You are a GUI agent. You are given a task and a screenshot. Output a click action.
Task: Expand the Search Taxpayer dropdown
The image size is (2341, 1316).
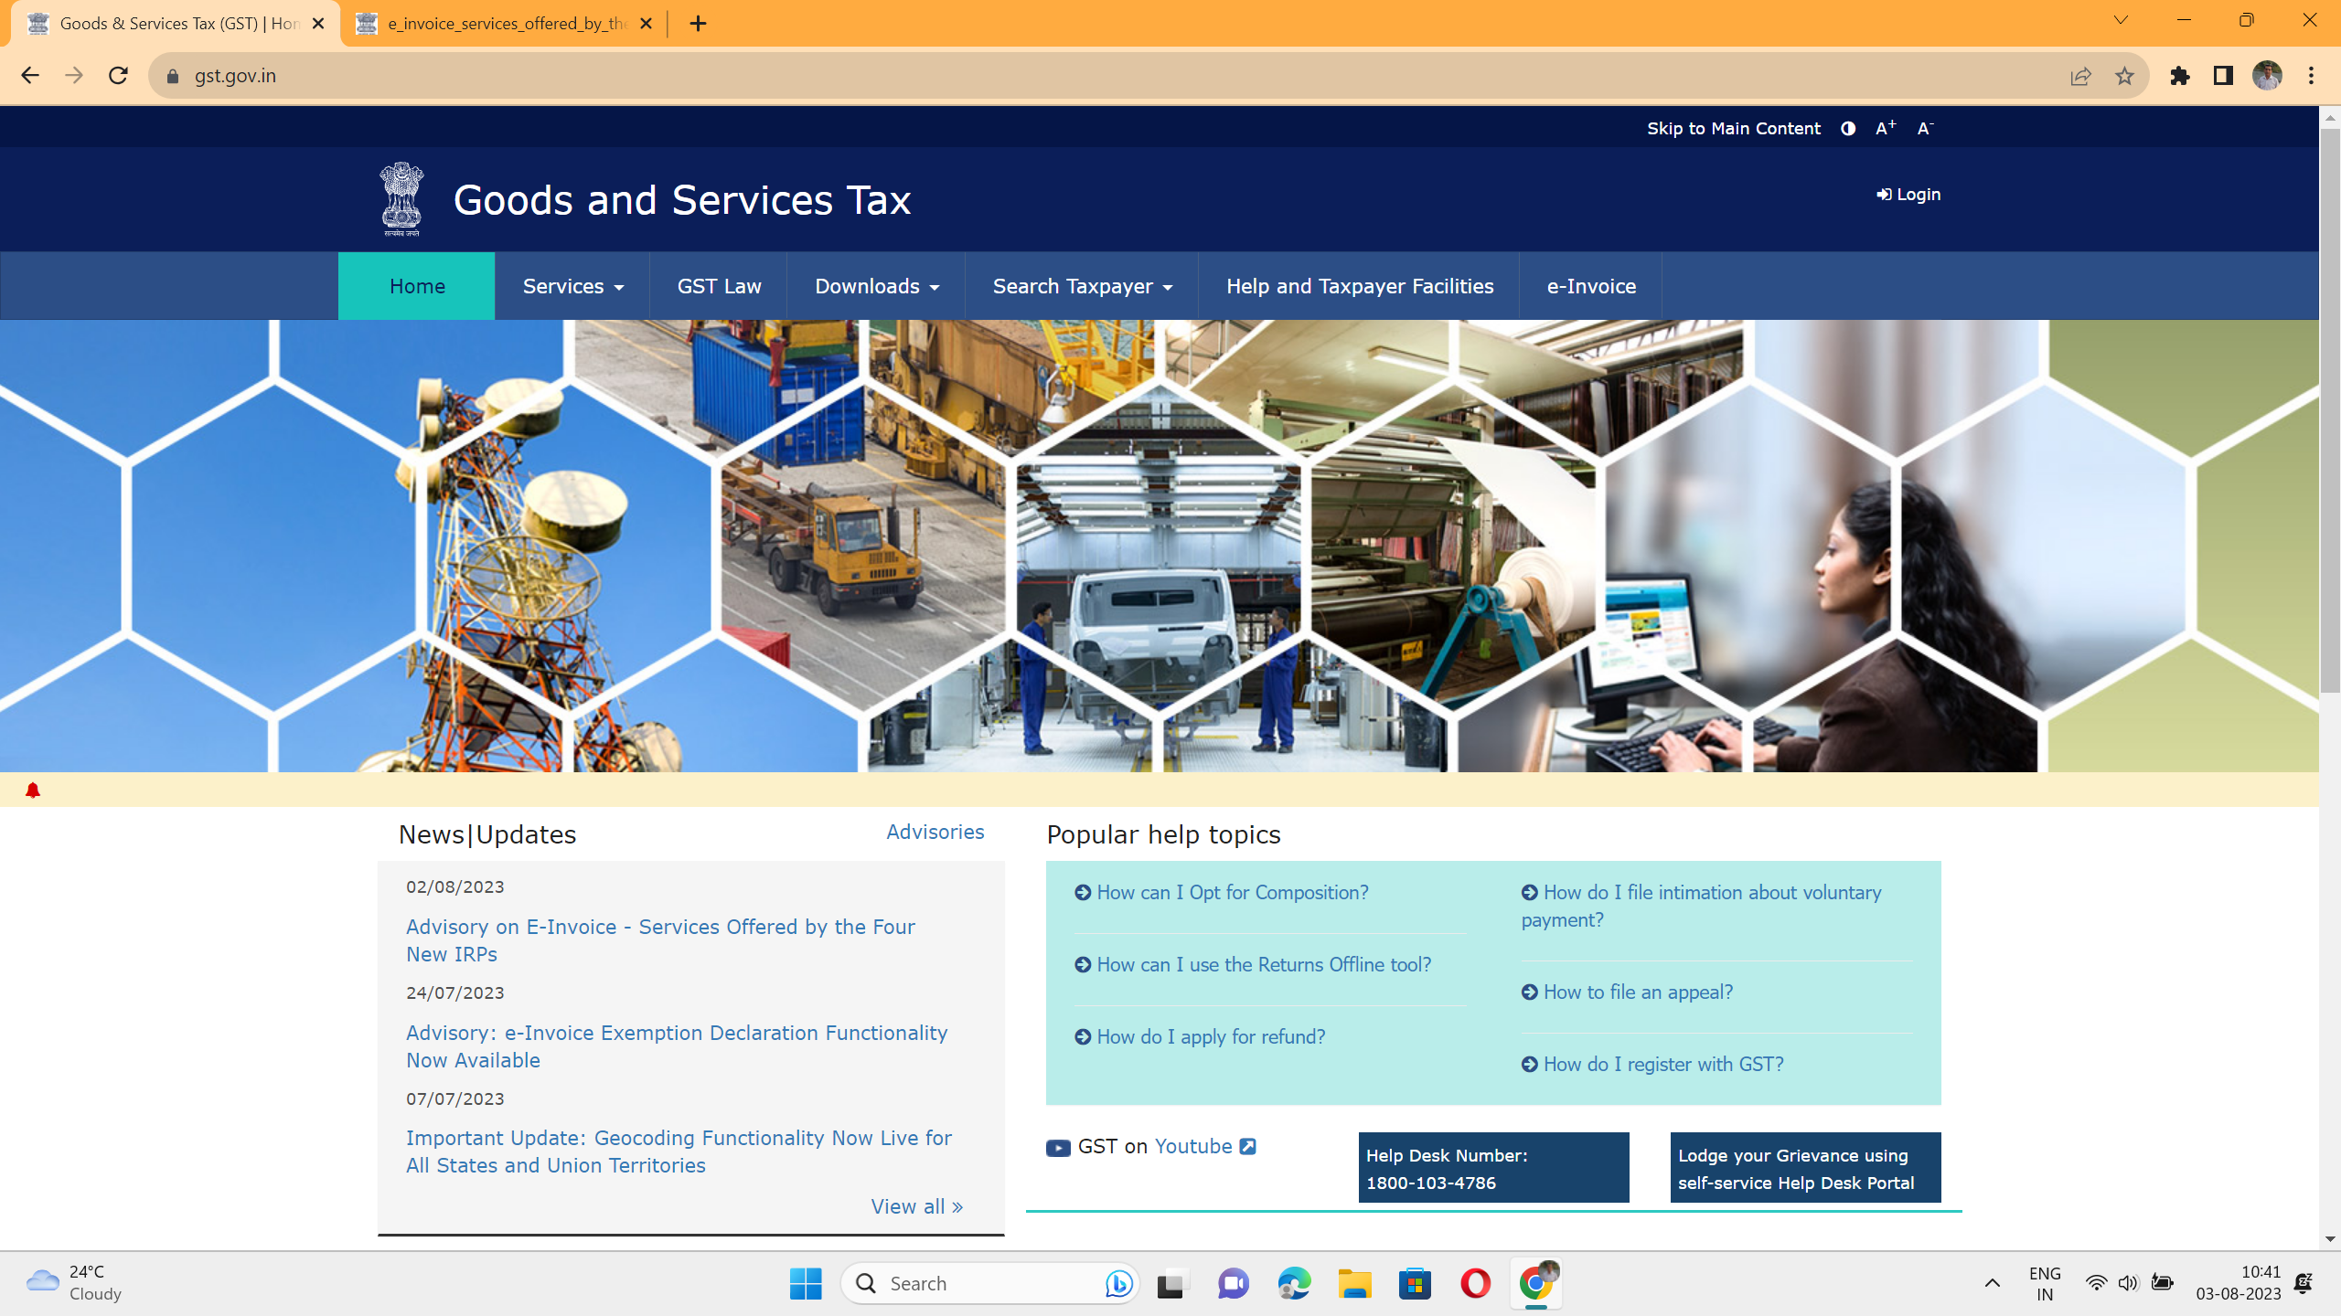click(1082, 286)
